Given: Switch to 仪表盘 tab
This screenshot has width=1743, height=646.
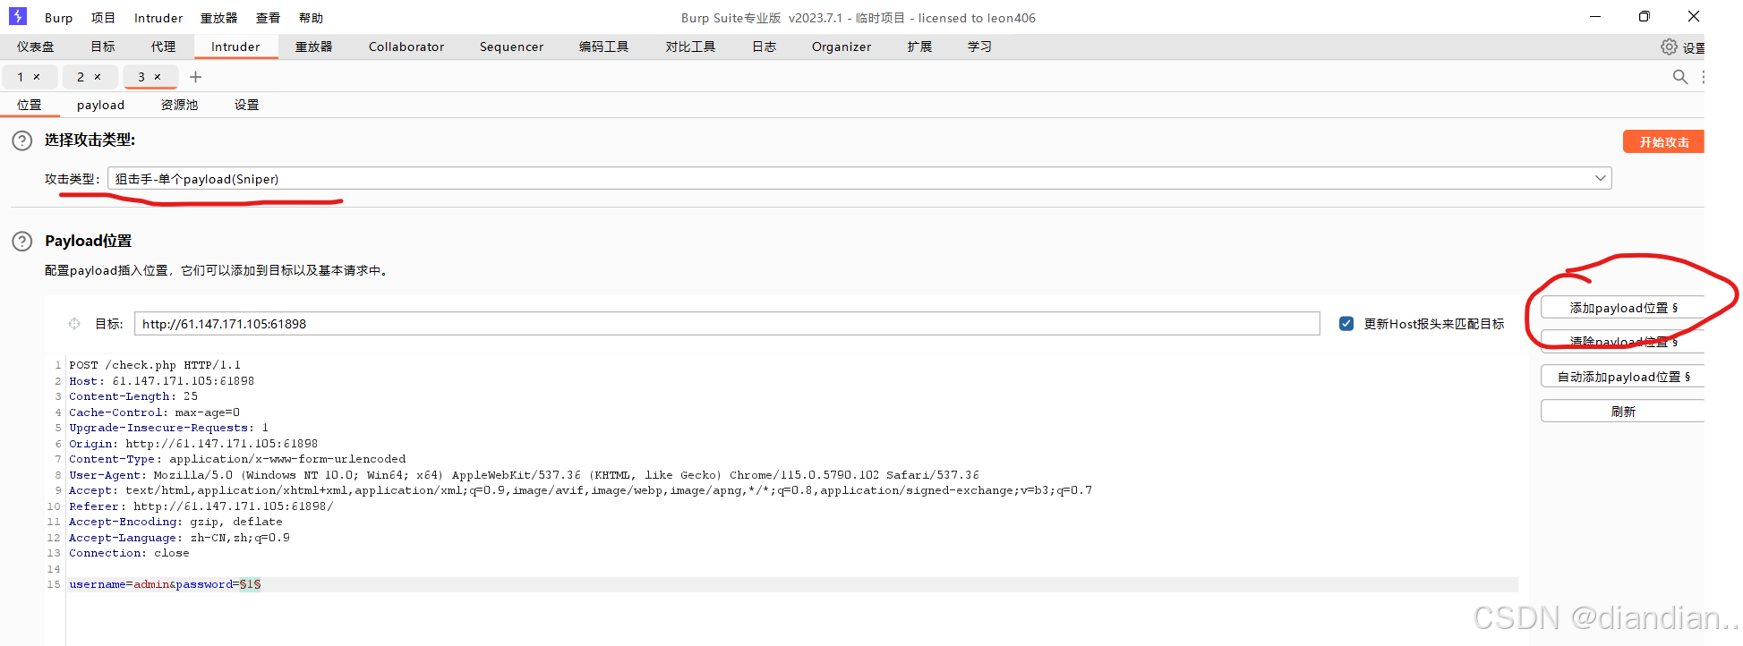Looking at the screenshot, I should [35, 47].
